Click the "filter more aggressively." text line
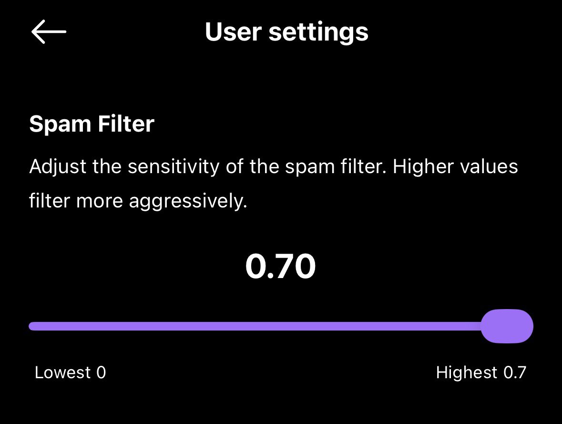This screenshot has width=562, height=424. click(x=138, y=201)
